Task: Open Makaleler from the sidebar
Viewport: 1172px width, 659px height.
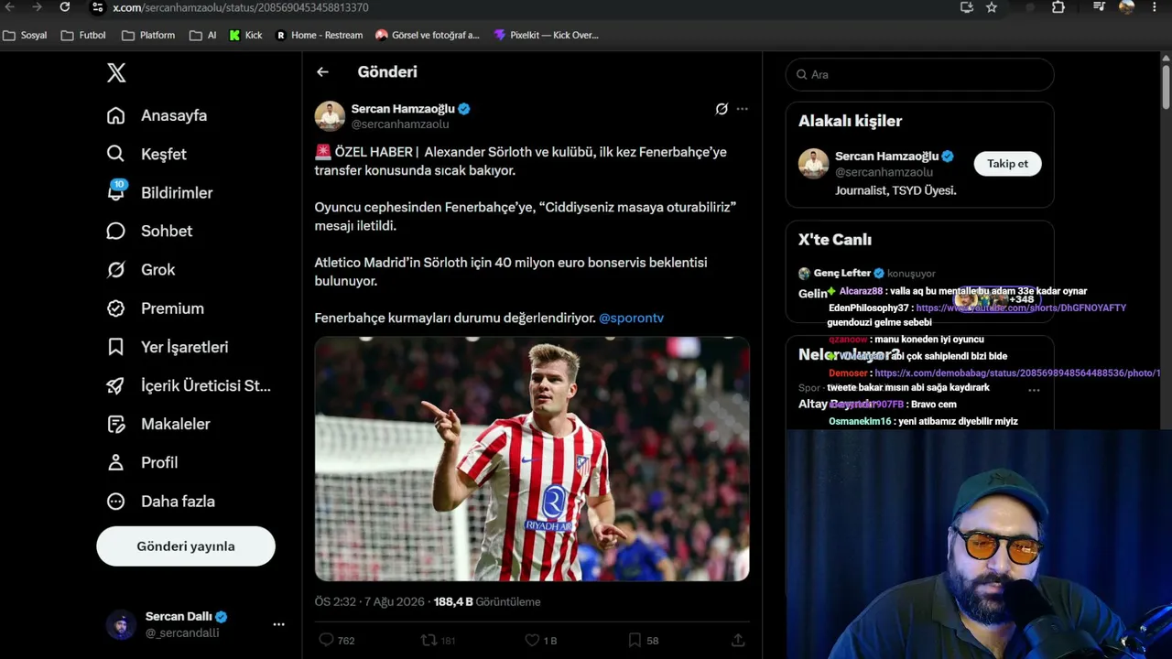Action: pyautogui.click(x=158, y=424)
